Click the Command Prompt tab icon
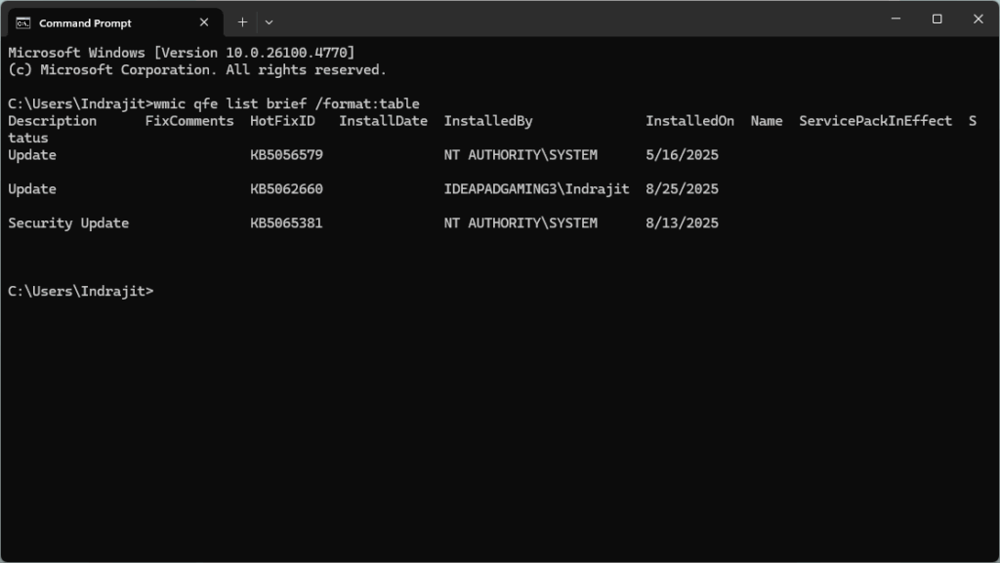The image size is (1000, 563). pyautogui.click(x=22, y=22)
